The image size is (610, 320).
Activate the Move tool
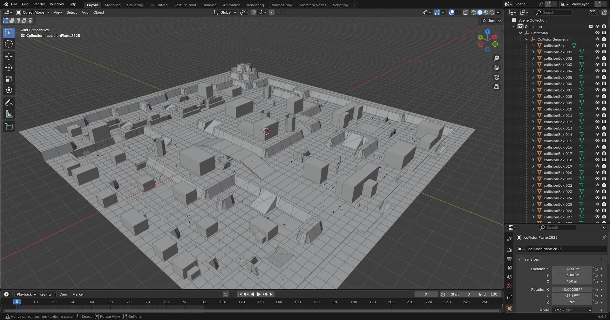(x=9, y=57)
